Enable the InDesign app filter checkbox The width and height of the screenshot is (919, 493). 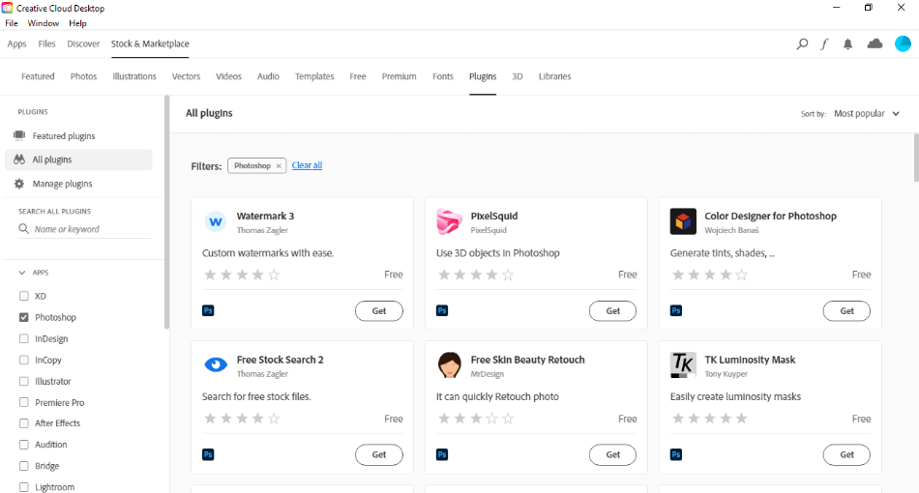[24, 338]
